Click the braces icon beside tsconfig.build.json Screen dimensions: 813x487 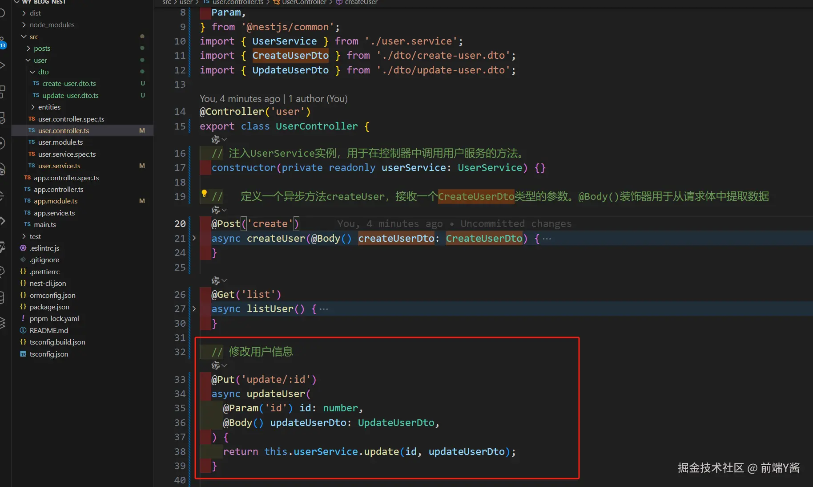click(x=23, y=342)
